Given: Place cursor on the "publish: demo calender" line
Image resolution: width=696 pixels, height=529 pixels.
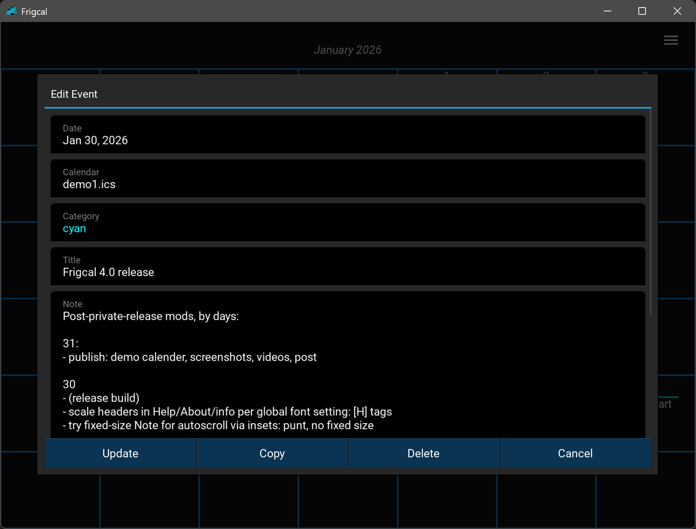Looking at the screenshot, I should [190, 357].
